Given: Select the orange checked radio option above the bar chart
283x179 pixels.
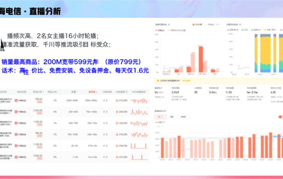Looking at the screenshot, I should pos(193,24).
